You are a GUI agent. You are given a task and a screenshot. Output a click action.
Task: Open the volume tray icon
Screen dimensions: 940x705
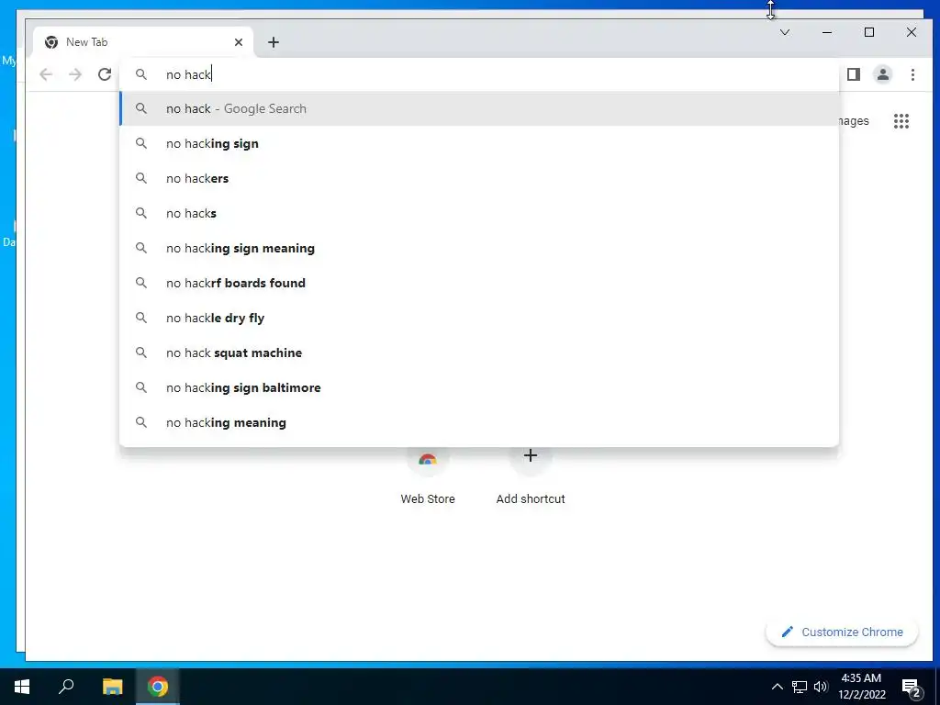click(x=821, y=687)
